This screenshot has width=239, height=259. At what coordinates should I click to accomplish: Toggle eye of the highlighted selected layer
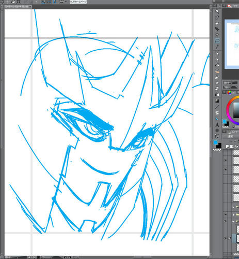click(x=225, y=238)
